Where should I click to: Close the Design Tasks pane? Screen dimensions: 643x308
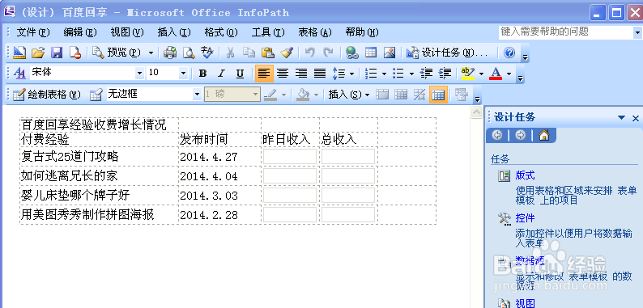[x=636, y=118]
